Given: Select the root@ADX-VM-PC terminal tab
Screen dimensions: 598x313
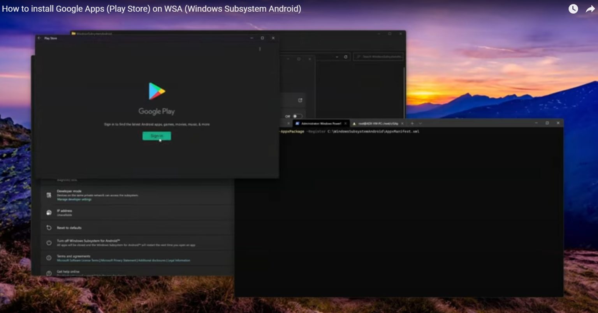Looking at the screenshot, I should pyautogui.click(x=376, y=123).
